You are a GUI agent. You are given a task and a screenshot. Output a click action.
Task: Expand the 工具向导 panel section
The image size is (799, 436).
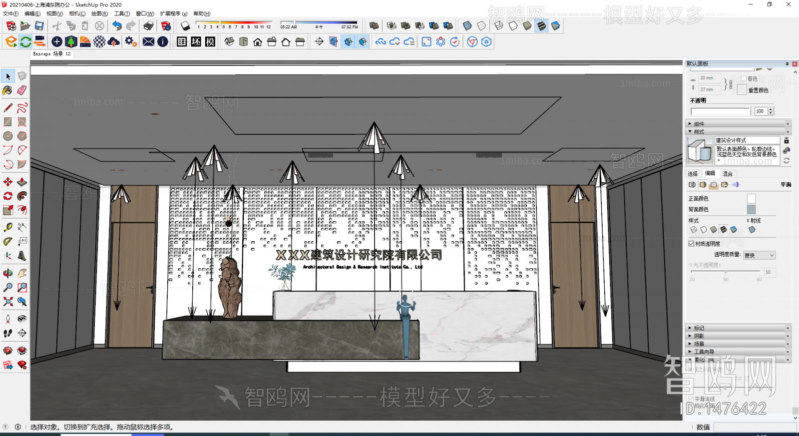click(738, 352)
